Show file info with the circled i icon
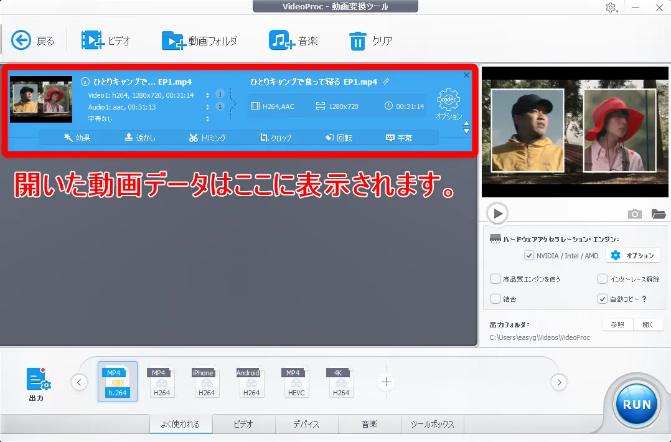Viewport: 671px width, 442px height. 85,82
